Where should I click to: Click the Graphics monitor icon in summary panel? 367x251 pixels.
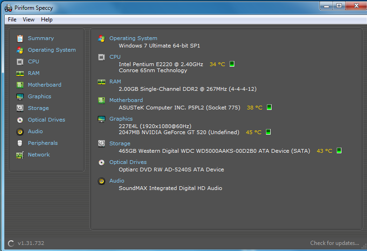102,119
